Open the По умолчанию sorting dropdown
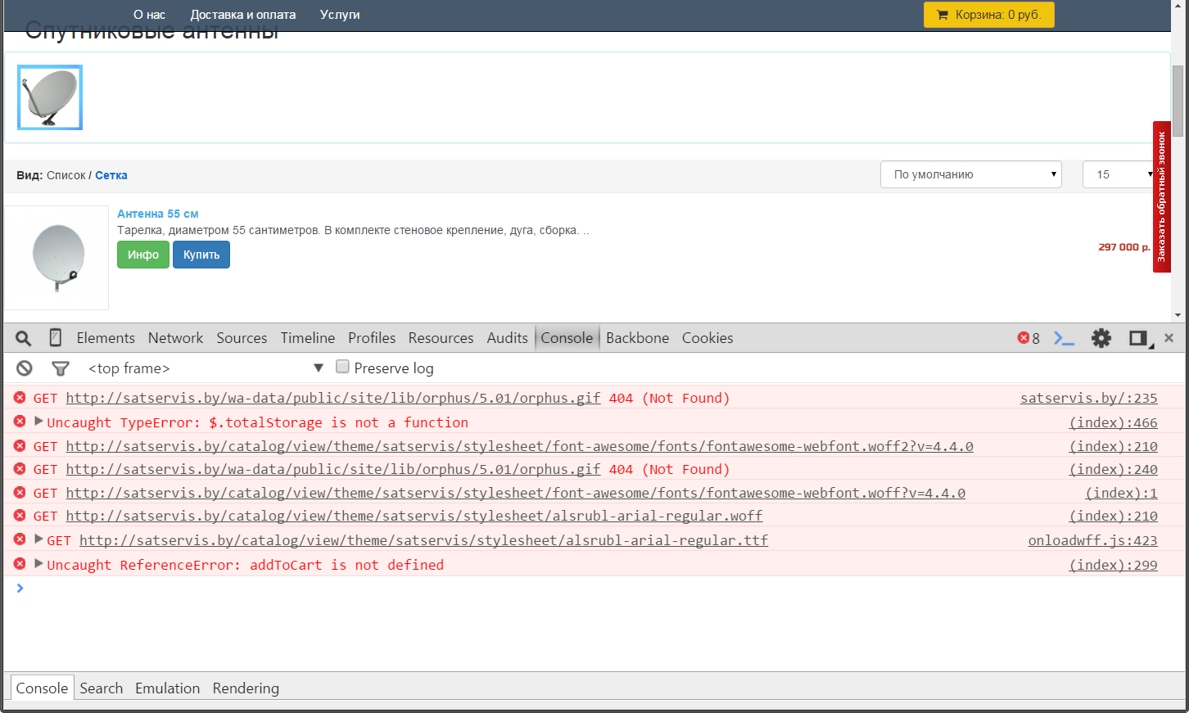The height and width of the screenshot is (713, 1189). (x=971, y=174)
